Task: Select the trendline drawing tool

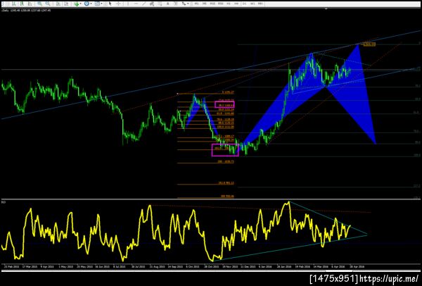Action: point(144,4)
